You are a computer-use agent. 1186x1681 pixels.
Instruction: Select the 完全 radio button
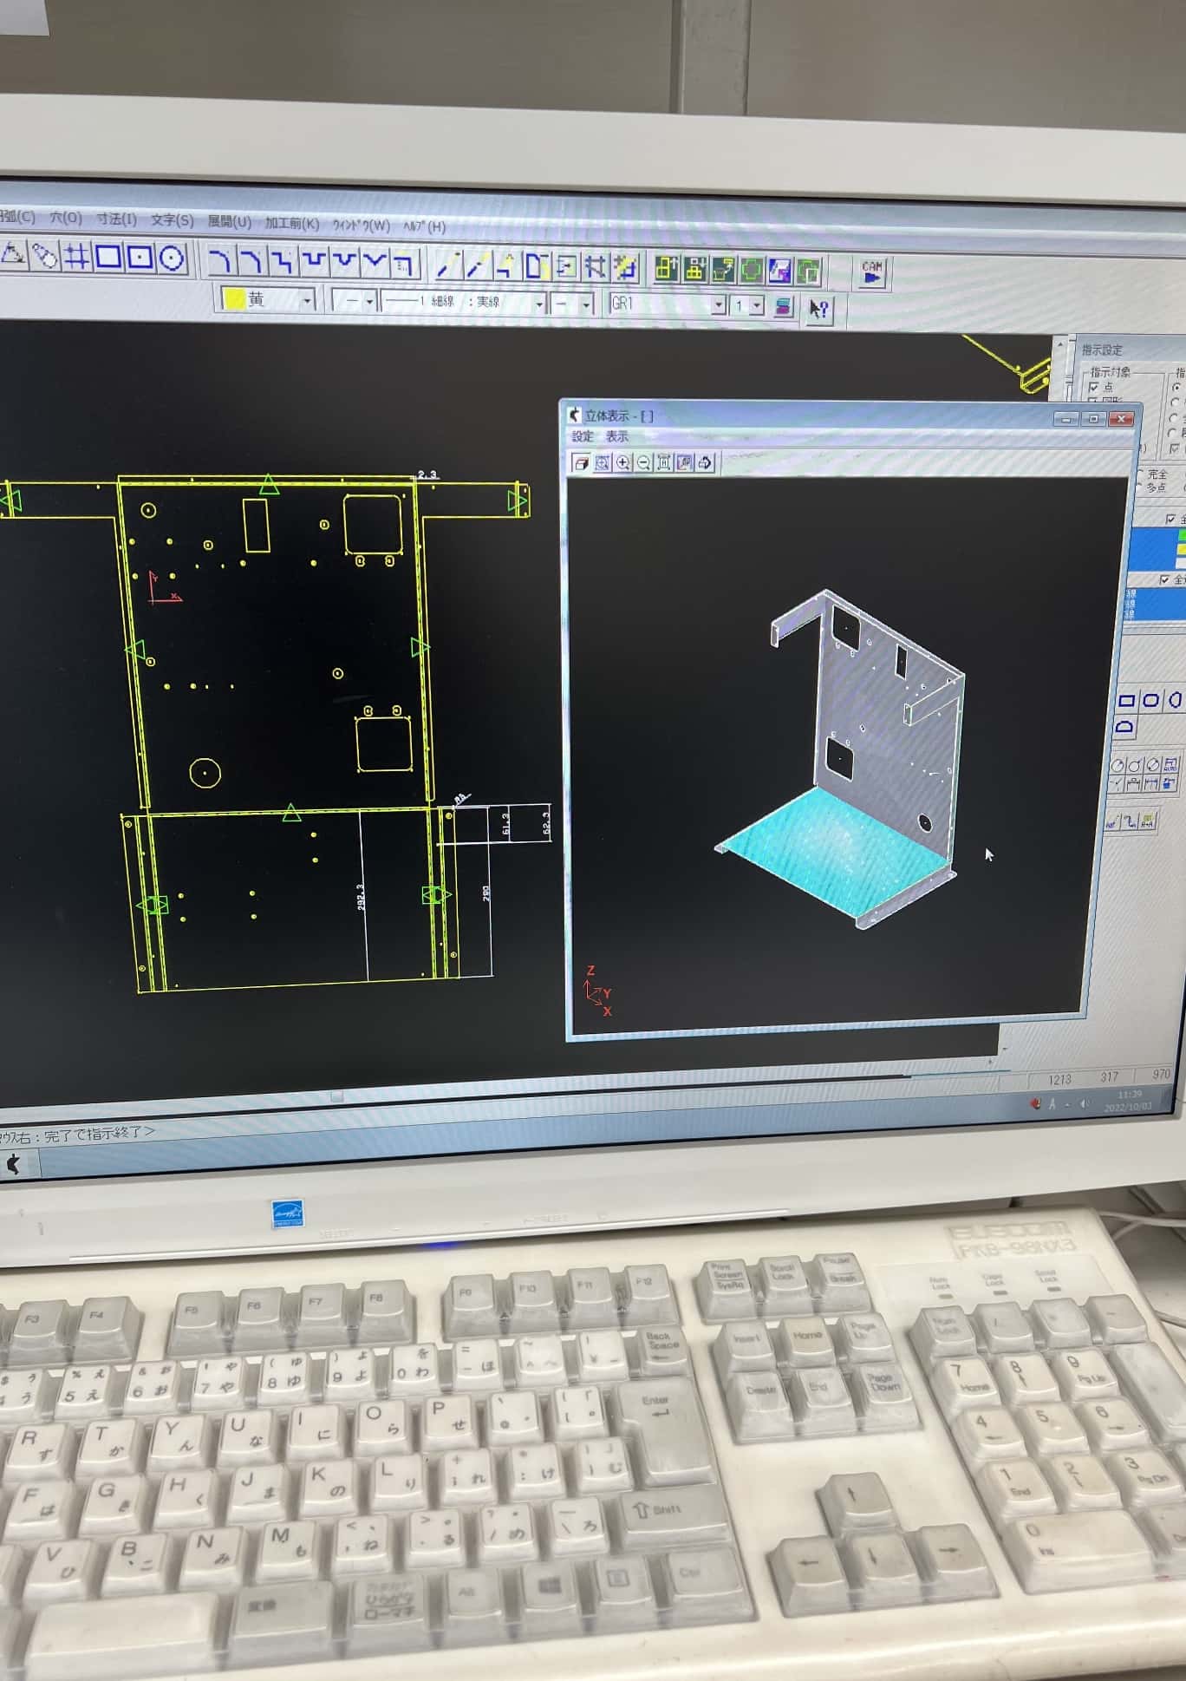(x=1141, y=474)
